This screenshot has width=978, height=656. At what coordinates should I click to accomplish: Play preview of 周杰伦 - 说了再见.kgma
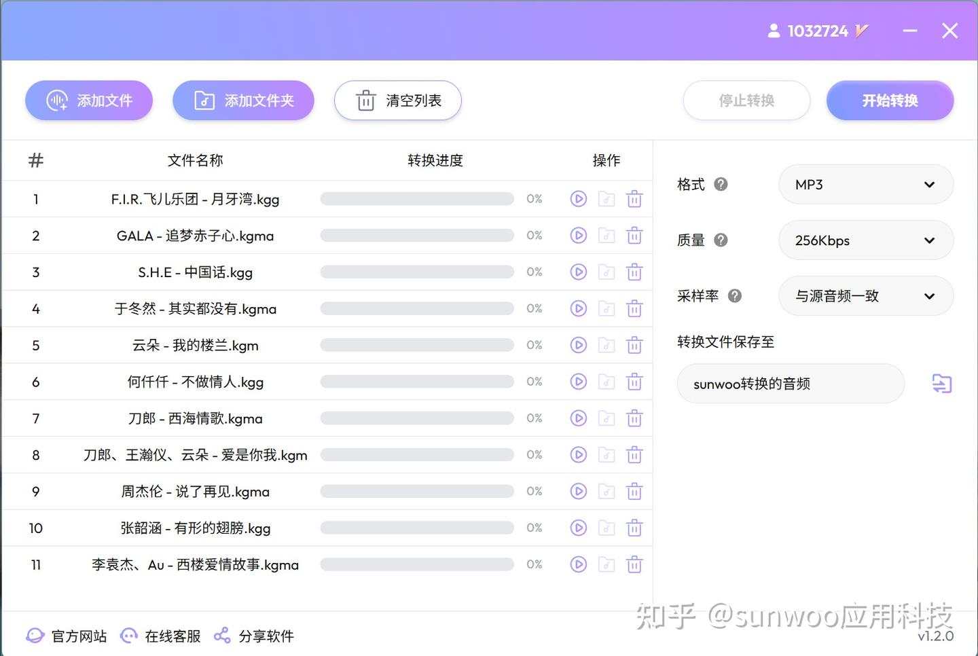[x=578, y=491]
